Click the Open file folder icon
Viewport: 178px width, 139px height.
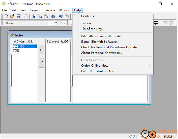pos(12,16)
